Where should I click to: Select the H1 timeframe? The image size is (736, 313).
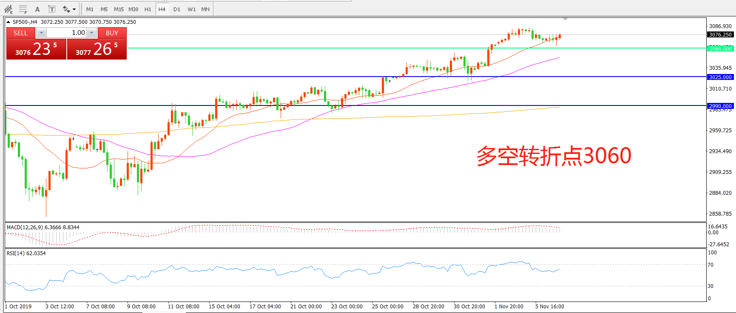[x=148, y=9]
